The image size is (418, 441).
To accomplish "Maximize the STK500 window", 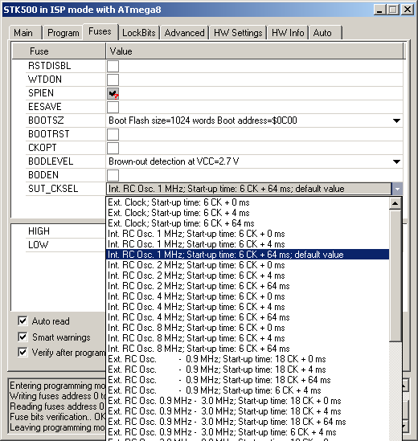I will tap(393, 10).
